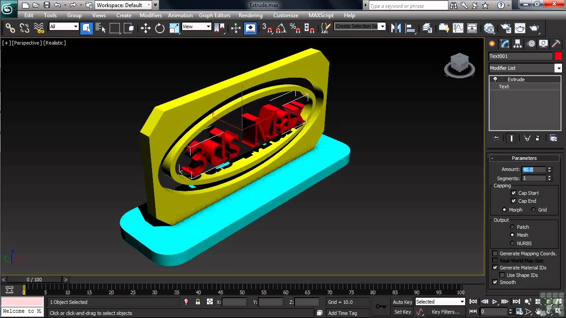Viewport: 566px width, 318px height.
Task: Open the View reference coordinate dropdown
Action: point(196,26)
